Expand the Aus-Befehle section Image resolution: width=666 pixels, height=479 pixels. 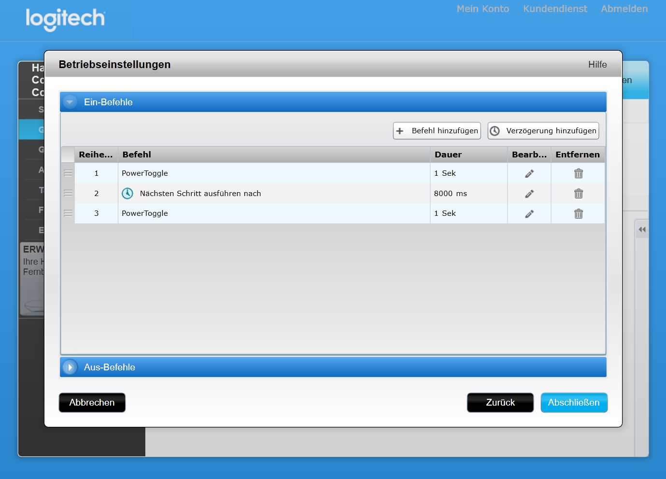pyautogui.click(x=70, y=367)
